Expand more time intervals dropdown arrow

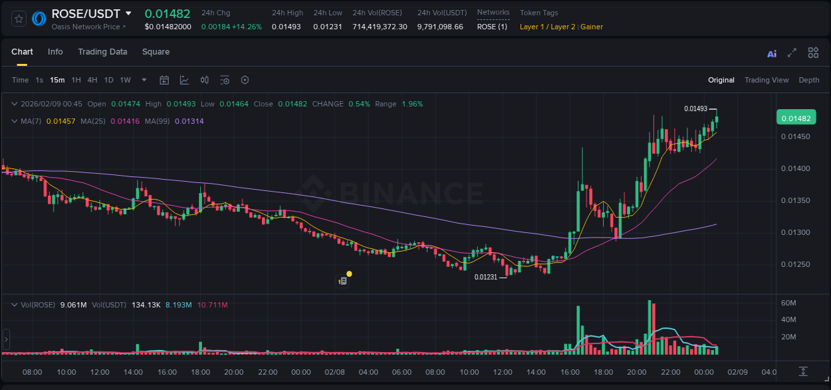pyautogui.click(x=144, y=80)
